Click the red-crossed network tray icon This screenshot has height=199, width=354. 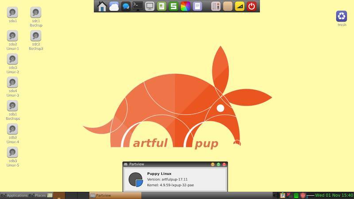[x=289, y=195]
